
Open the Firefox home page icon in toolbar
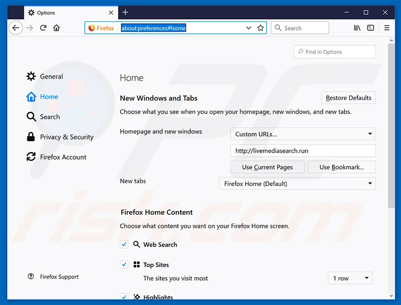[56, 28]
